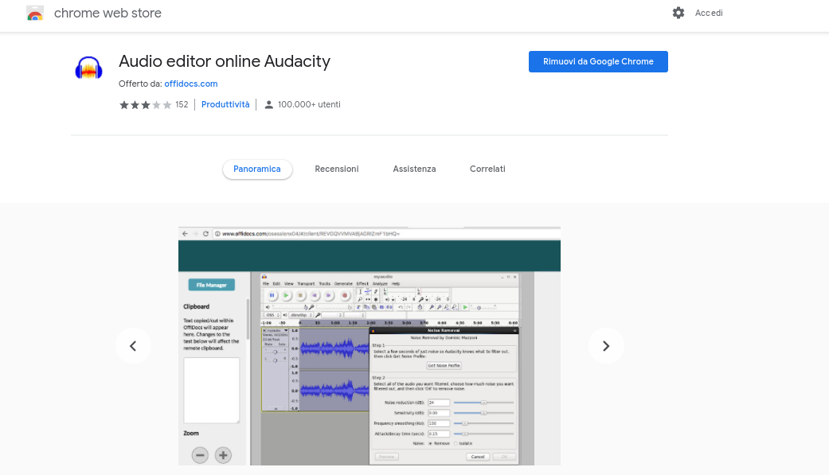Advance to next screenshot with right arrow
829x475 pixels.
[x=606, y=346]
